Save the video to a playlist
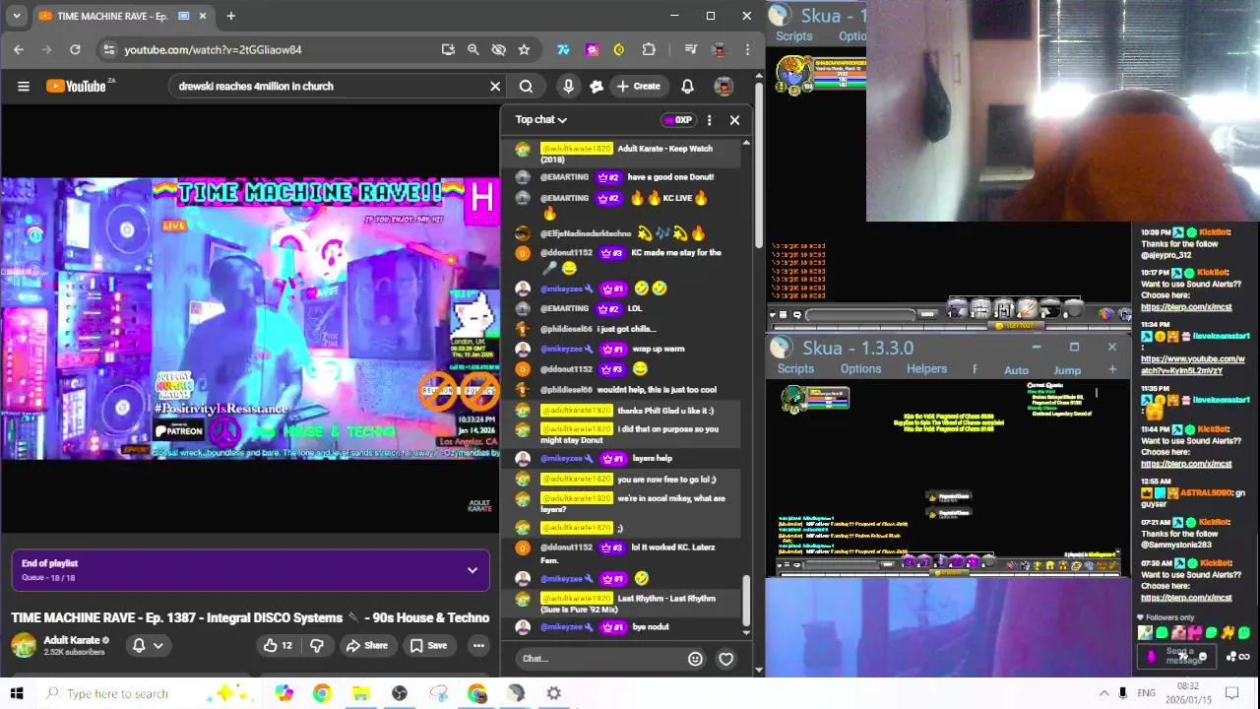 pyautogui.click(x=428, y=645)
